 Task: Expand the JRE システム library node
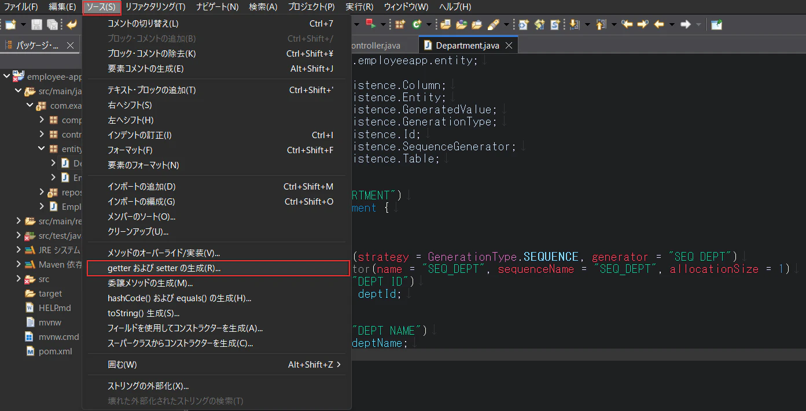click(18, 250)
